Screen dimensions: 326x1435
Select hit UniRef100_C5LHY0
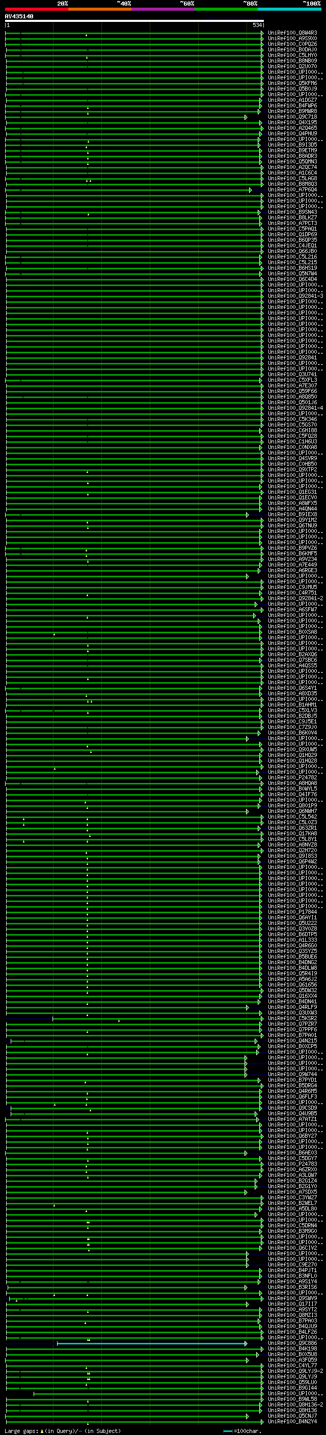[x=292, y=55]
